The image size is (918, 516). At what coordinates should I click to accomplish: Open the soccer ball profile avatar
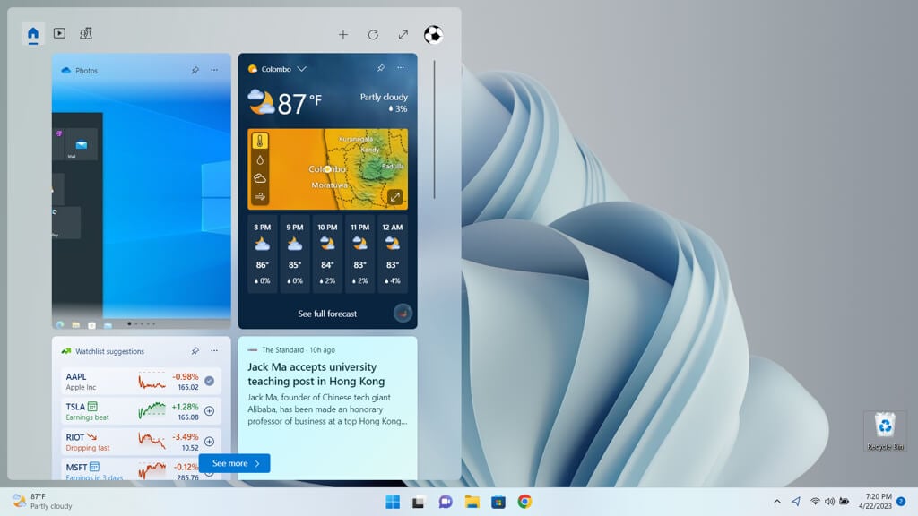click(x=433, y=35)
